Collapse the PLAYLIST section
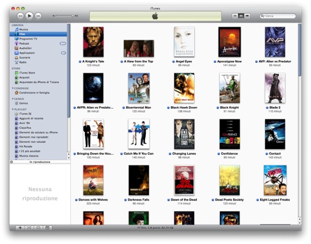 pos(13,109)
